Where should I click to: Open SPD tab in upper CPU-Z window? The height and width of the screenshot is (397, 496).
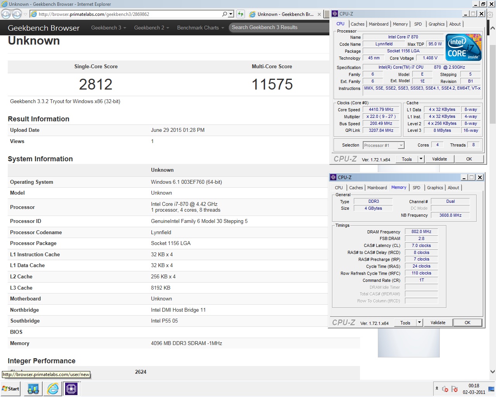pyautogui.click(x=418, y=24)
